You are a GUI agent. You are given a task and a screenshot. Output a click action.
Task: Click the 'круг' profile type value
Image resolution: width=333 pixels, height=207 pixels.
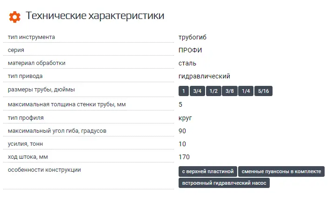point(185,118)
